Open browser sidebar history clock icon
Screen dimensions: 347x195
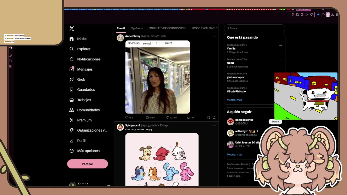pyautogui.click(x=10, y=55)
